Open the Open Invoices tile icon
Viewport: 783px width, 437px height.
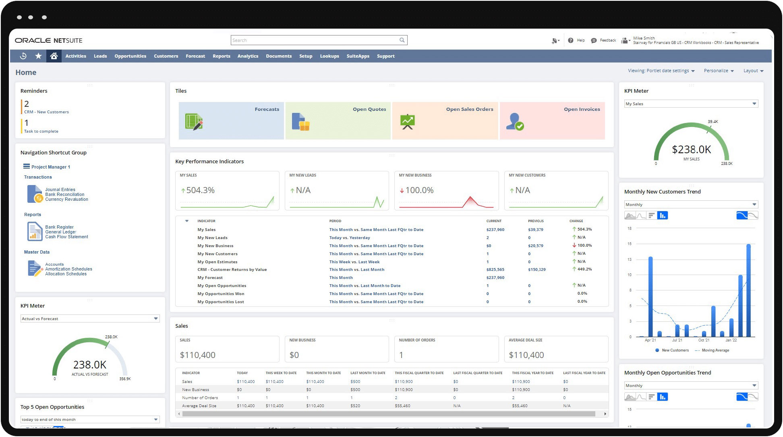(515, 122)
